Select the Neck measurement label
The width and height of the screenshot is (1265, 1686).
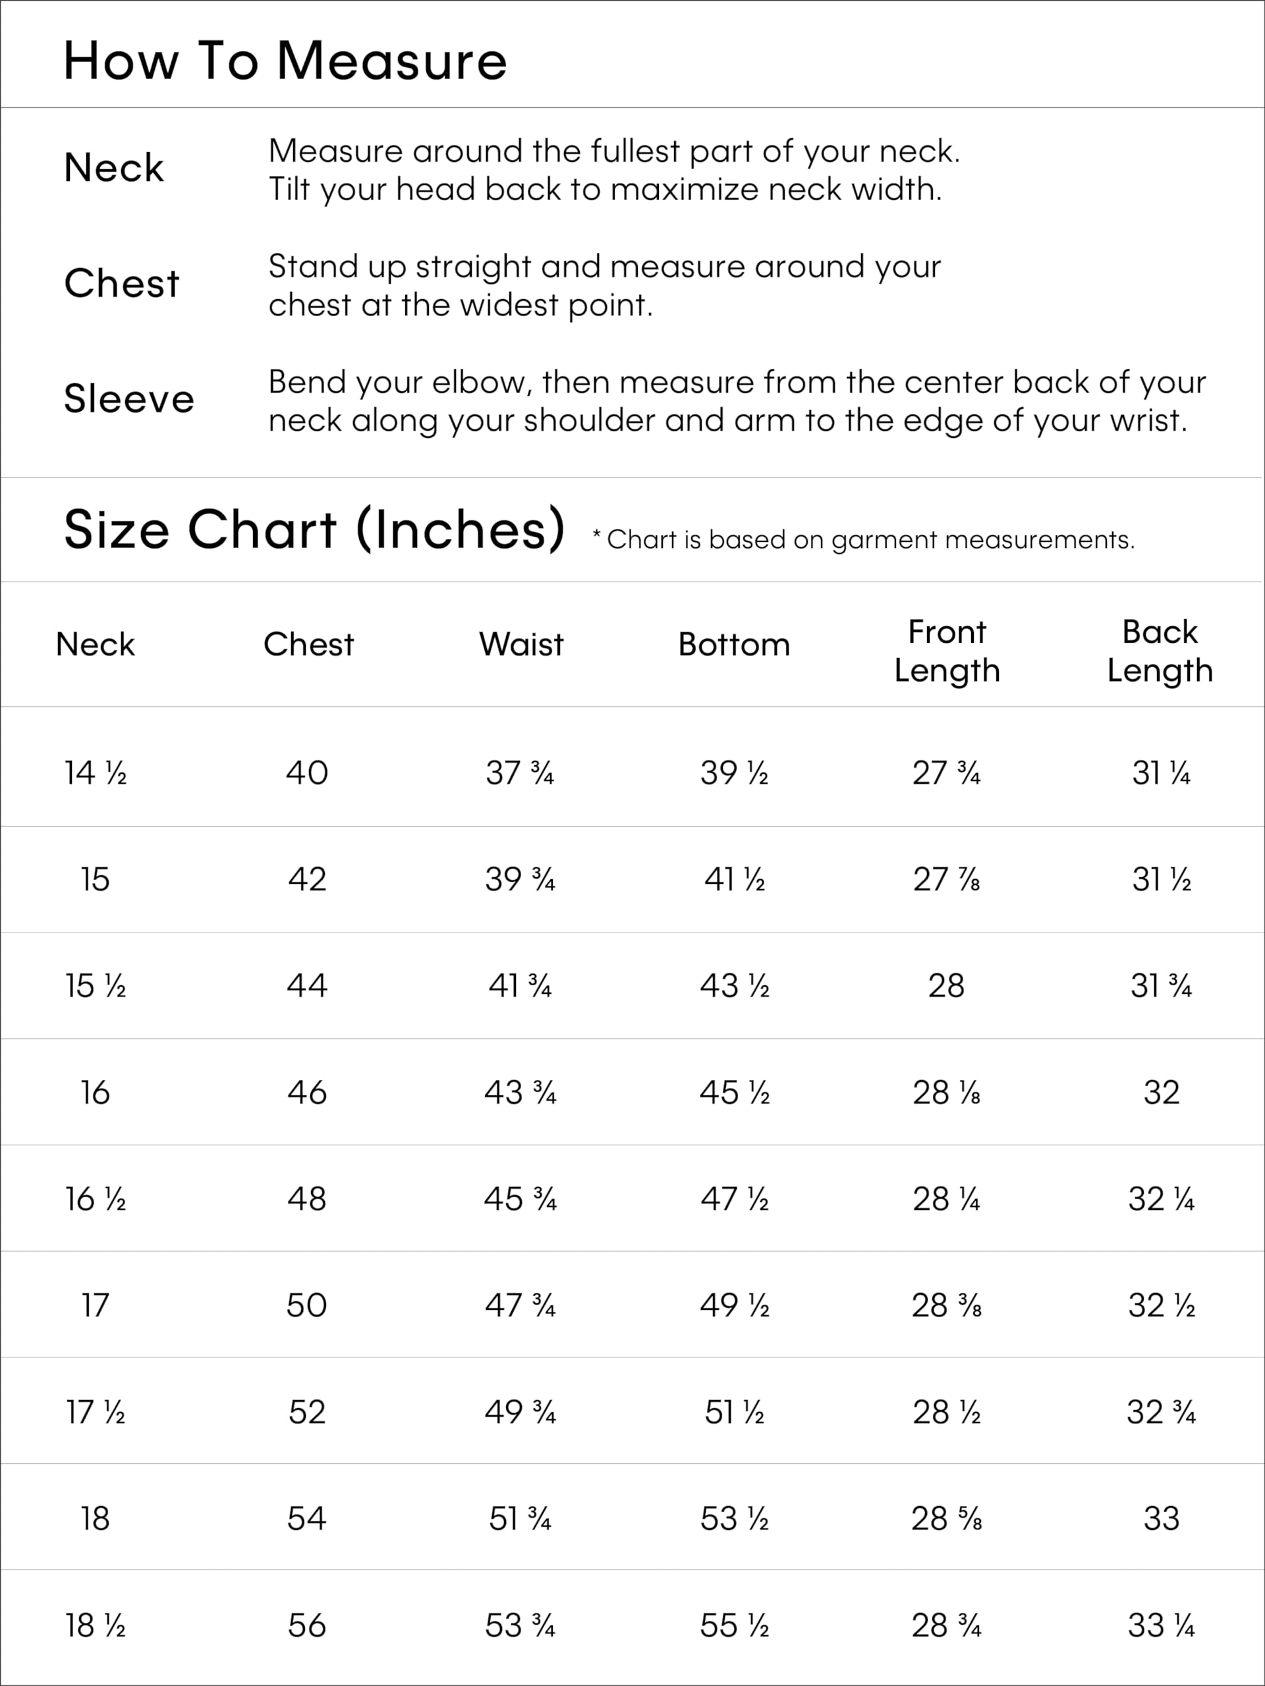click(x=113, y=168)
